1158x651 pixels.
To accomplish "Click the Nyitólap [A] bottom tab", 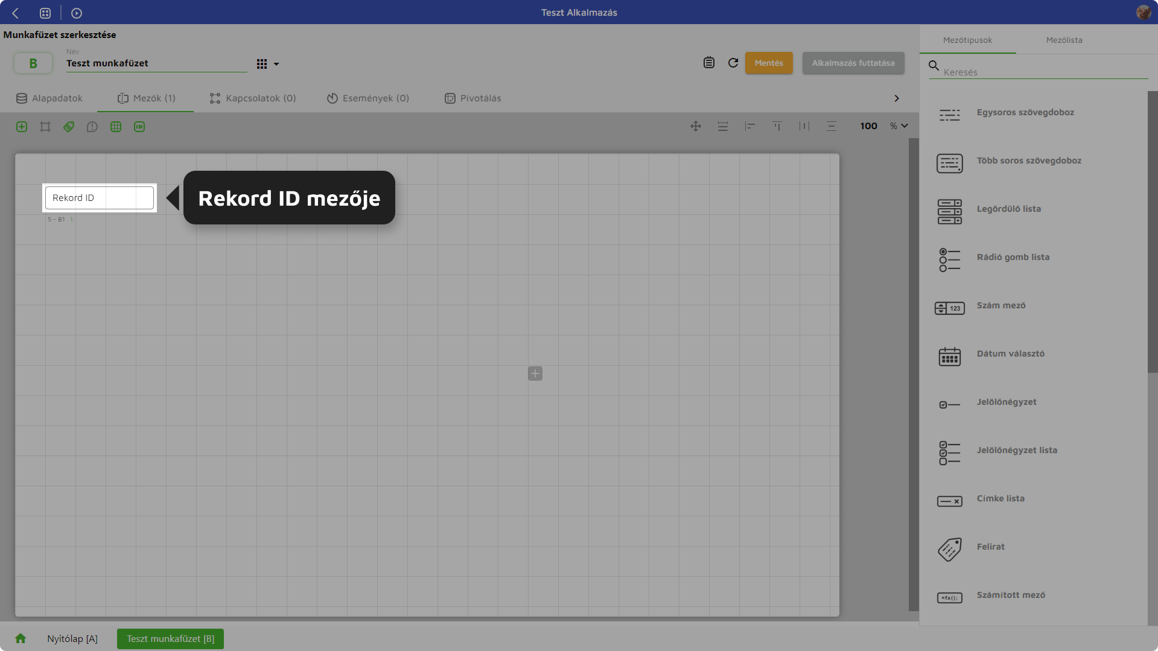I will (72, 638).
